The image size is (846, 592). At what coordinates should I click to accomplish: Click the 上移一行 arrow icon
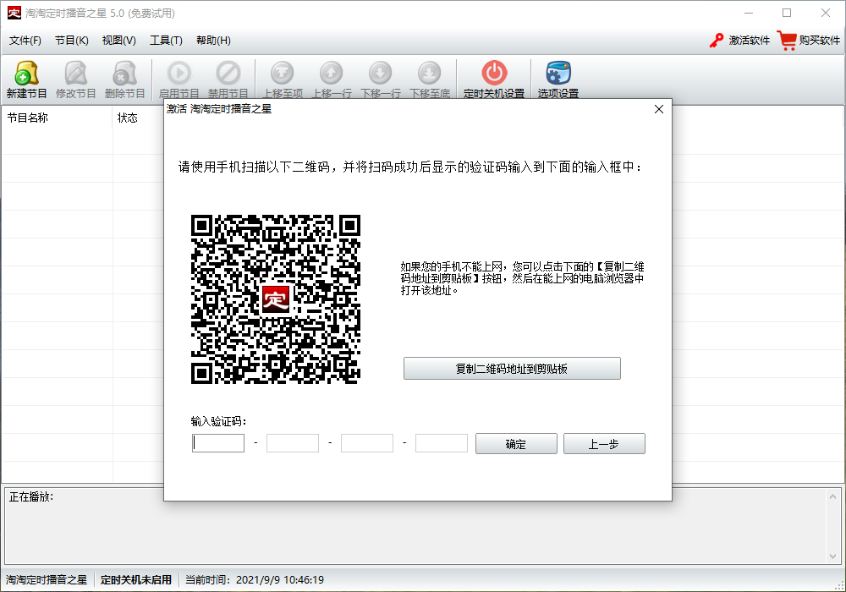(332, 74)
